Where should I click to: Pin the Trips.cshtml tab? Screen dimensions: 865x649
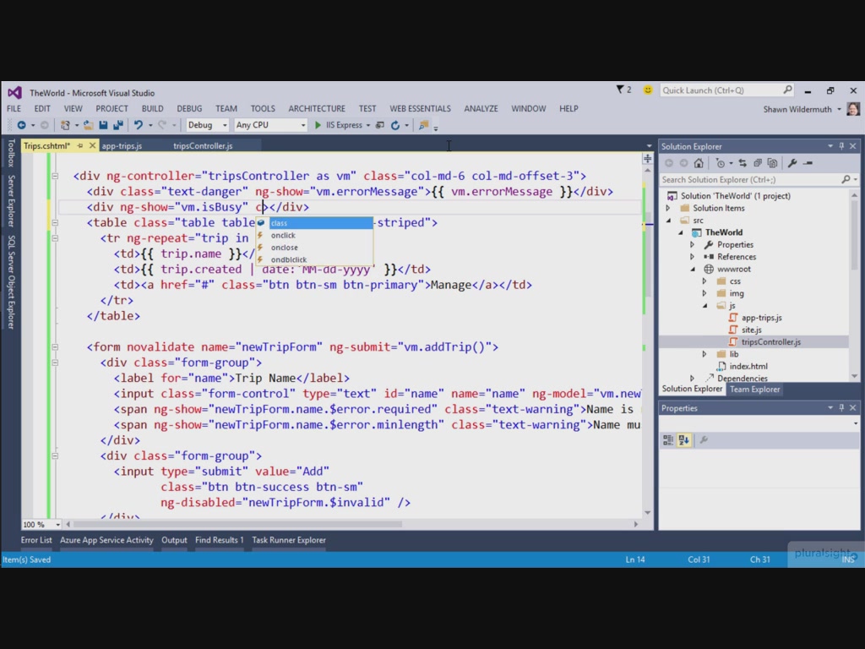pos(80,145)
